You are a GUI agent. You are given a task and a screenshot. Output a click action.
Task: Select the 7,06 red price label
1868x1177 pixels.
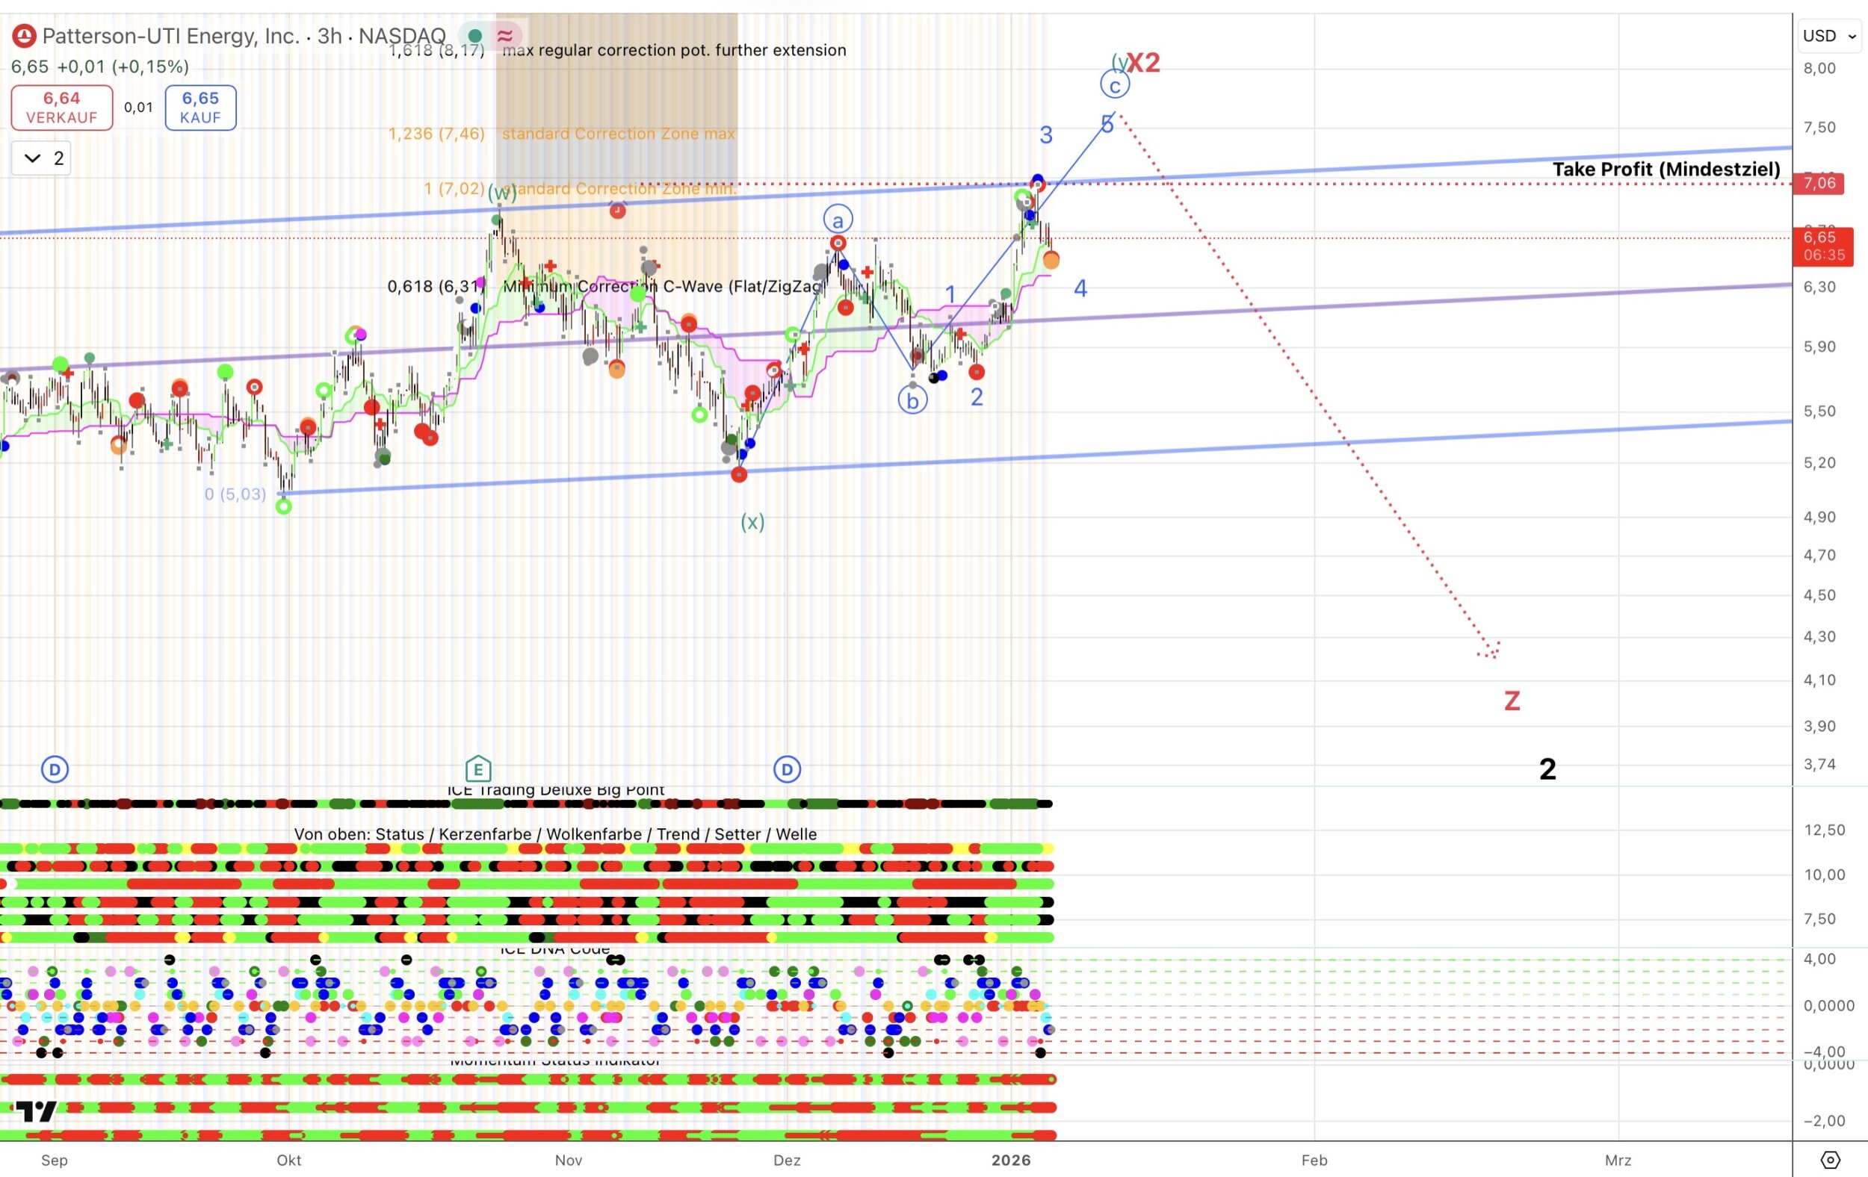(1819, 183)
